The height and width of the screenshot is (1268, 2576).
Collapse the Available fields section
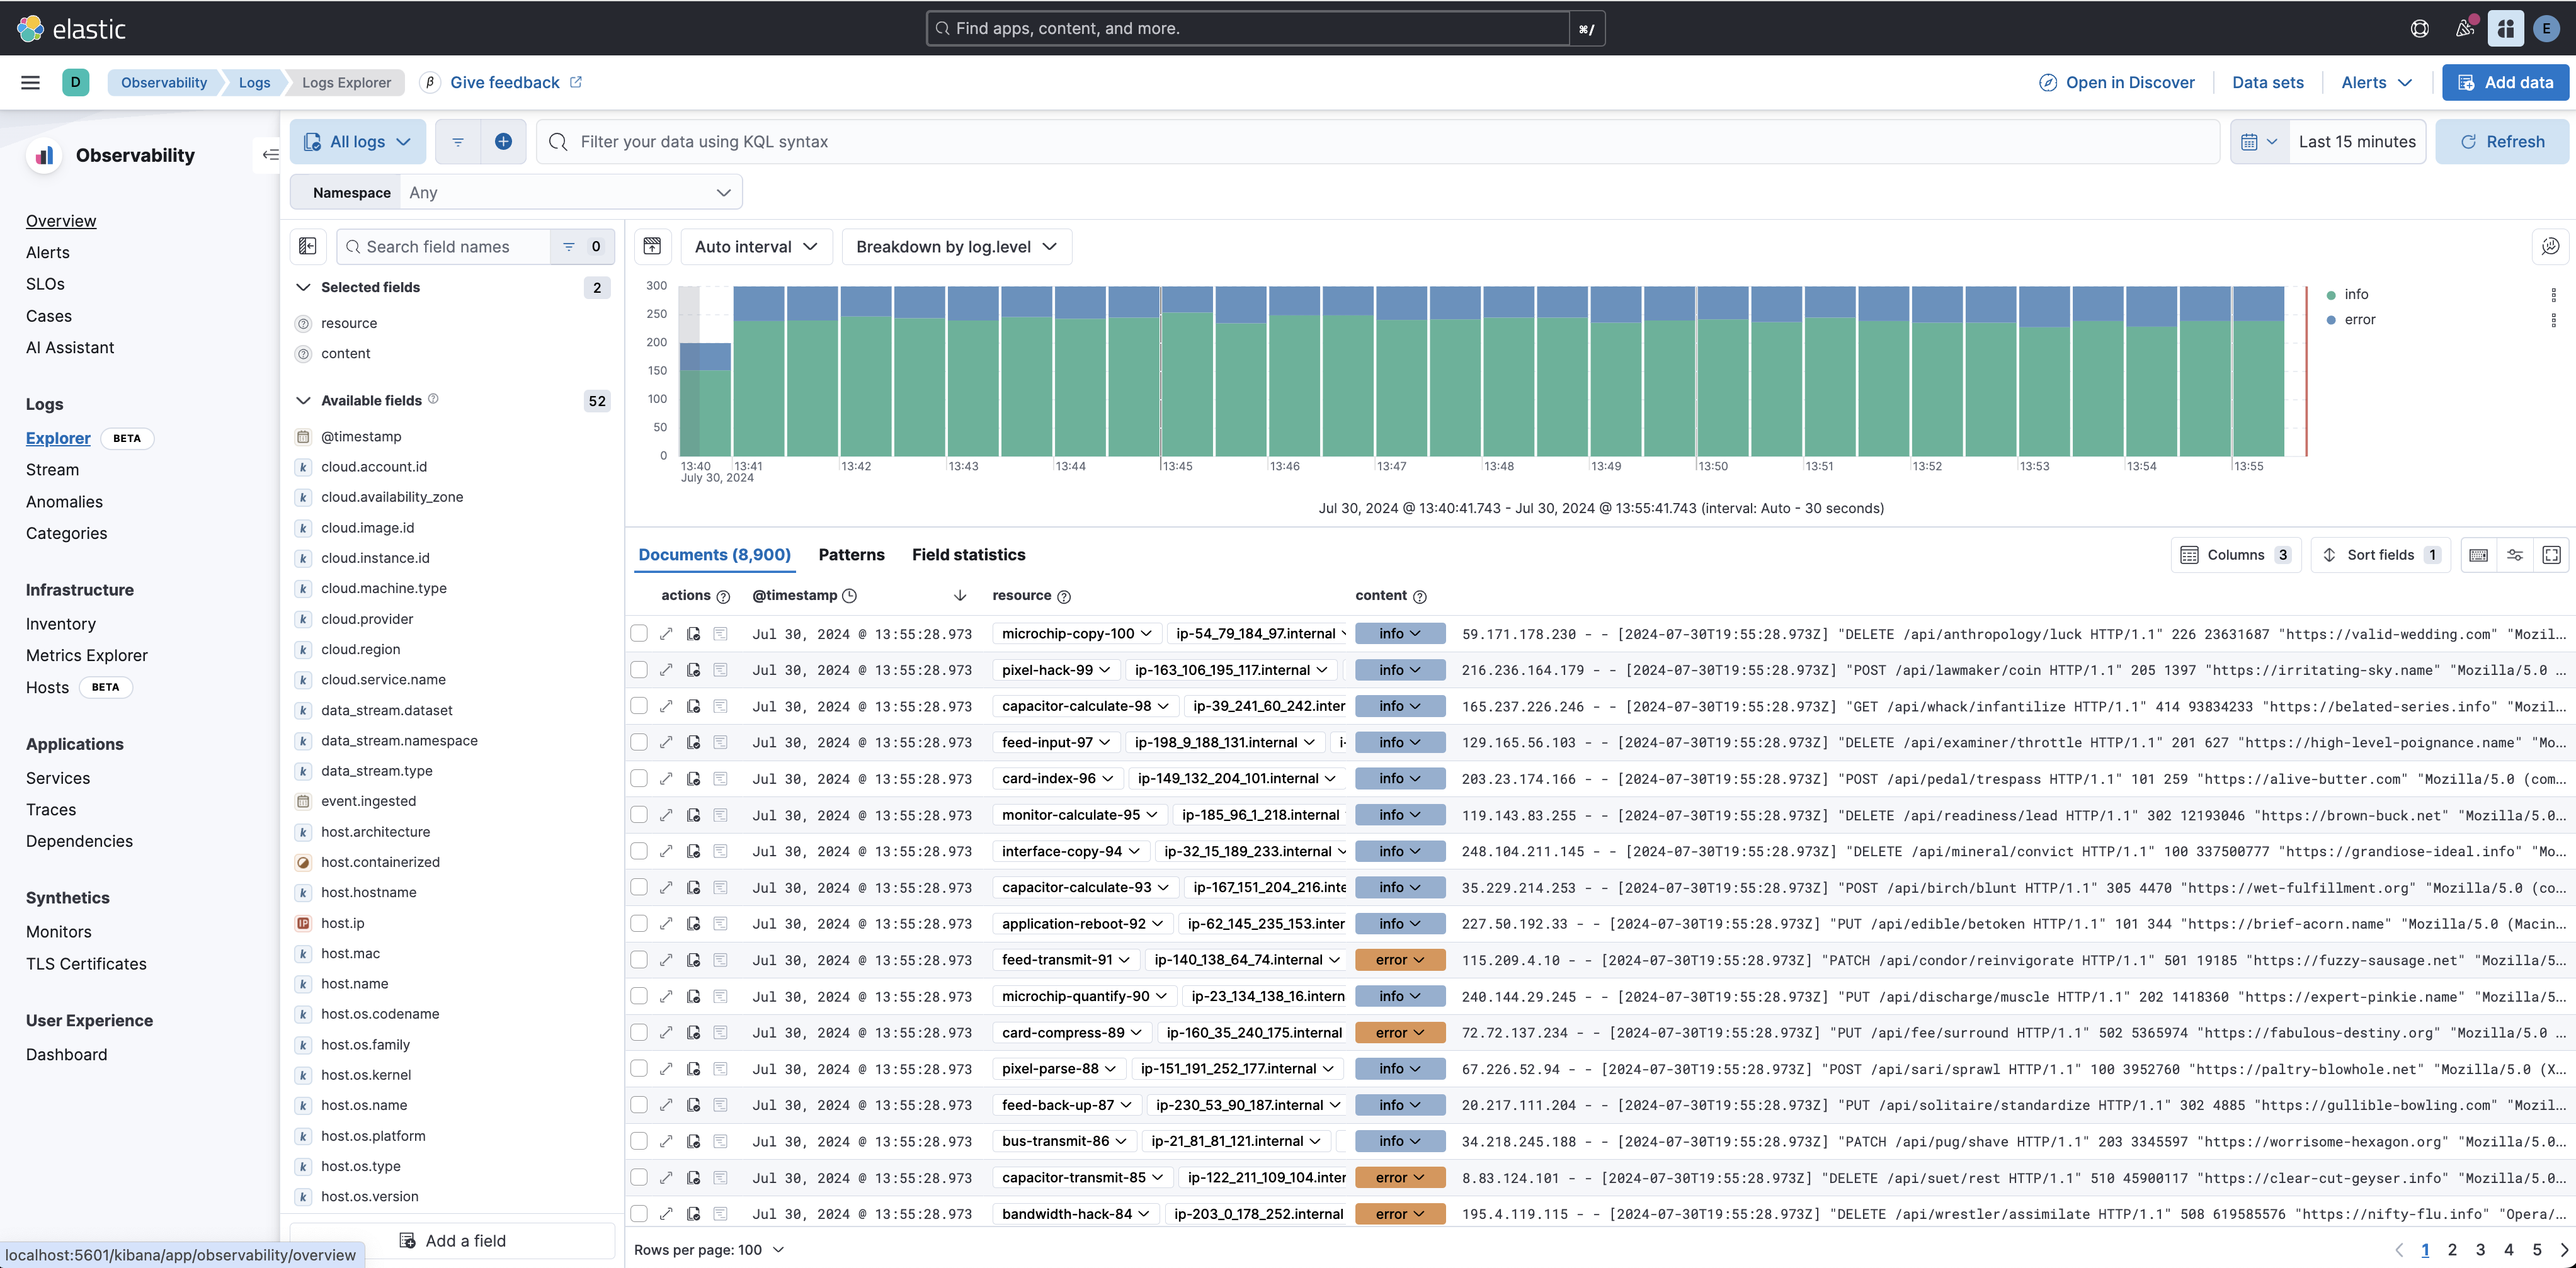coord(303,401)
